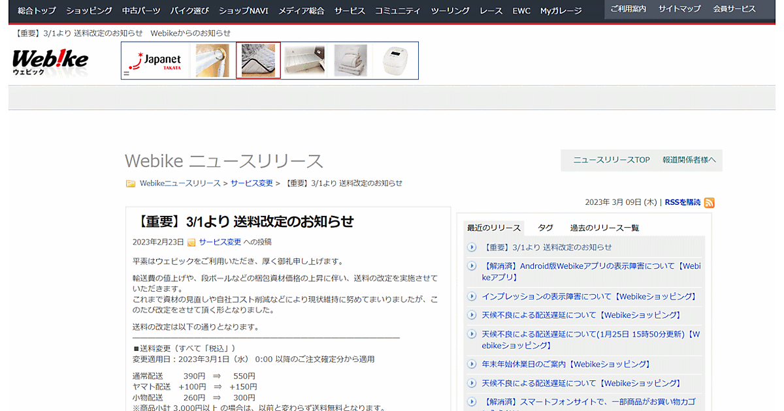The height and width of the screenshot is (411, 784).
Task: Click the orange RSS feed icon
Action: [710, 203]
